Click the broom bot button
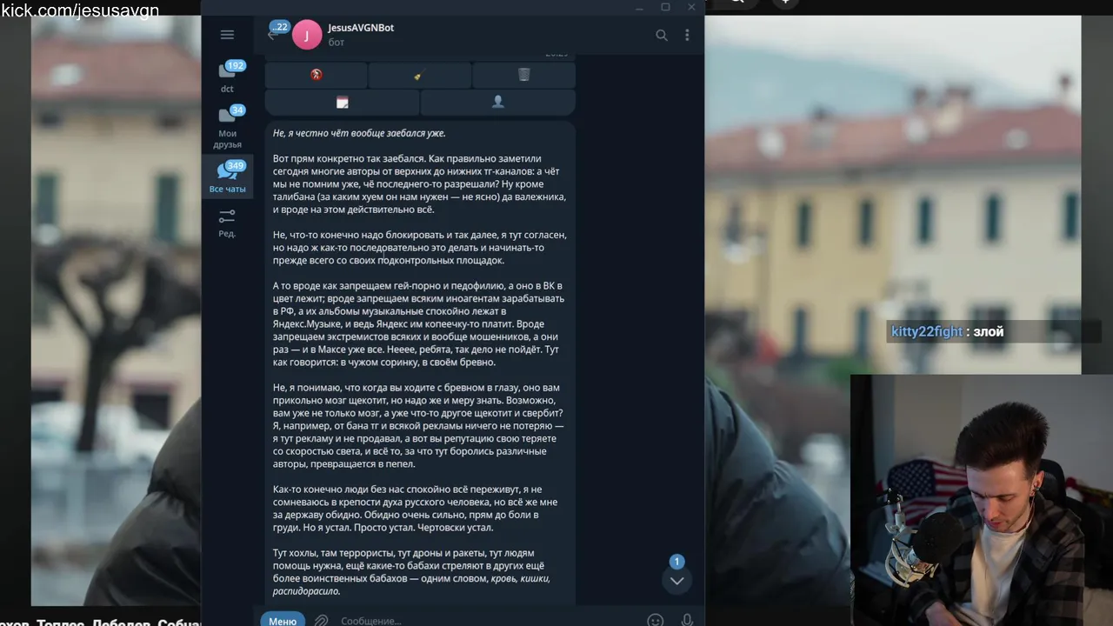 point(419,76)
